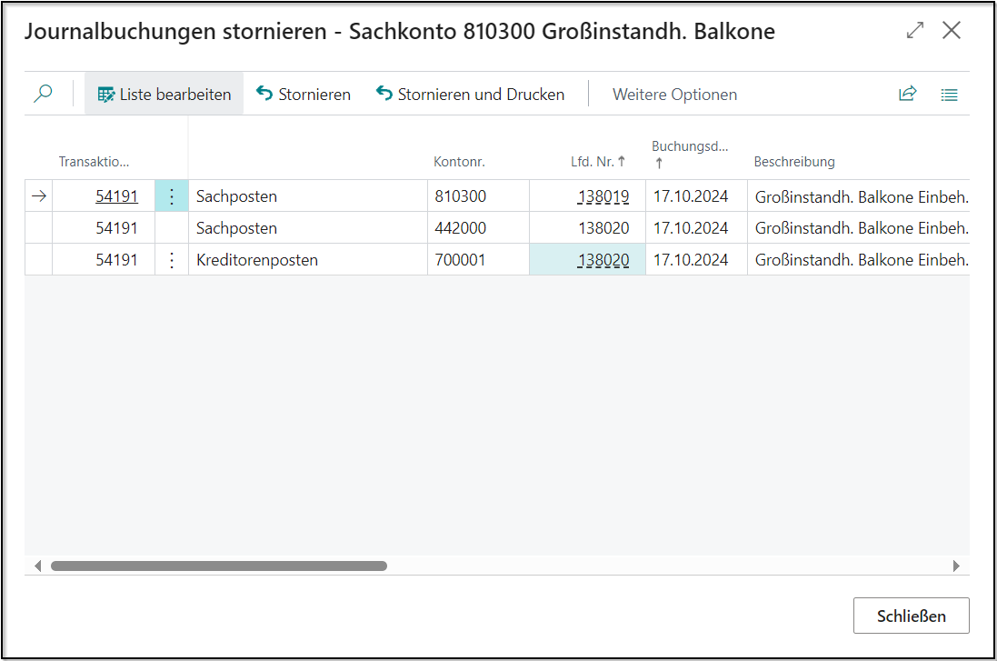
Task: Toggle the list view layout icon
Action: click(x=949, y=94)
